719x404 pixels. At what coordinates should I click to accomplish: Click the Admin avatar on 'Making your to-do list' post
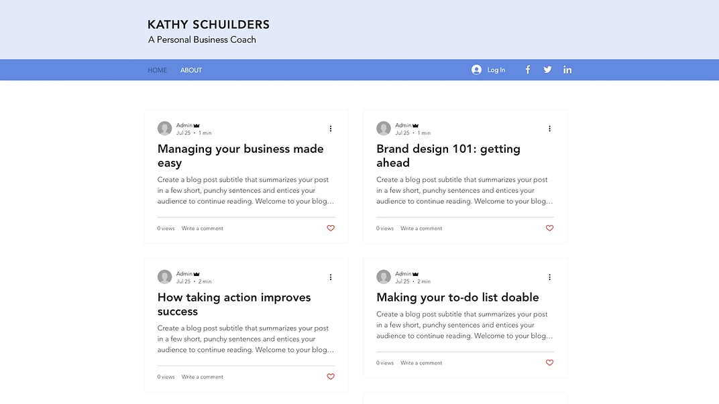tap(384, 277)
